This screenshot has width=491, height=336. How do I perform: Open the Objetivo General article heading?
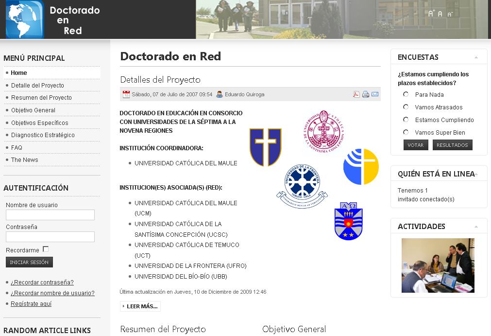[294, 329]
